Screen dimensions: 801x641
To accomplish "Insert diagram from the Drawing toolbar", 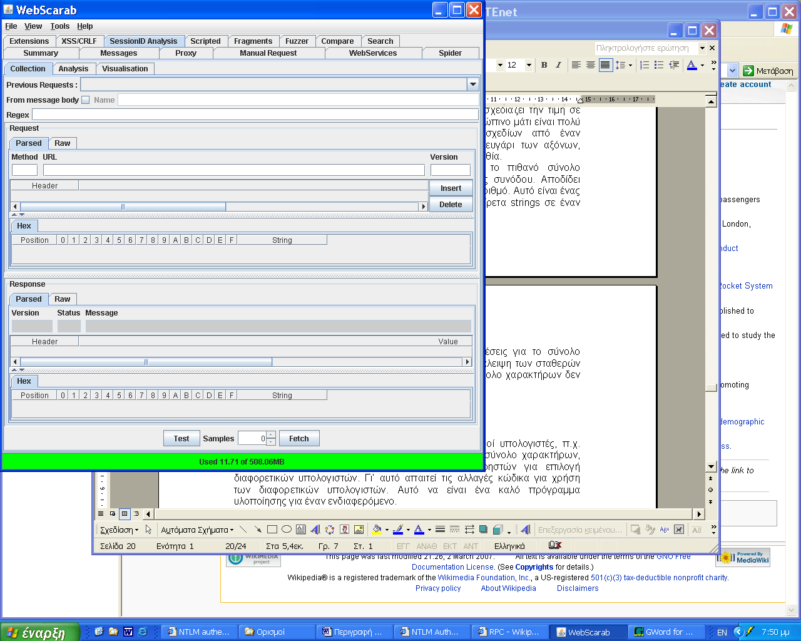I will (x=330, y=530).
